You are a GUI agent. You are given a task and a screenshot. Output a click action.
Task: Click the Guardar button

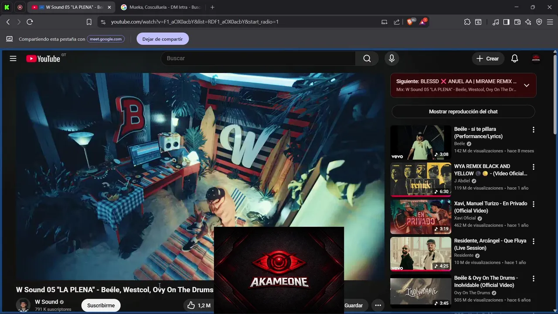[354, 305]
